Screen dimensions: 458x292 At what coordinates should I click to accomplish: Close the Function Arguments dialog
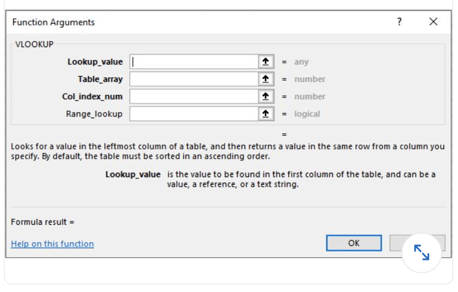(x=433, y=22)
